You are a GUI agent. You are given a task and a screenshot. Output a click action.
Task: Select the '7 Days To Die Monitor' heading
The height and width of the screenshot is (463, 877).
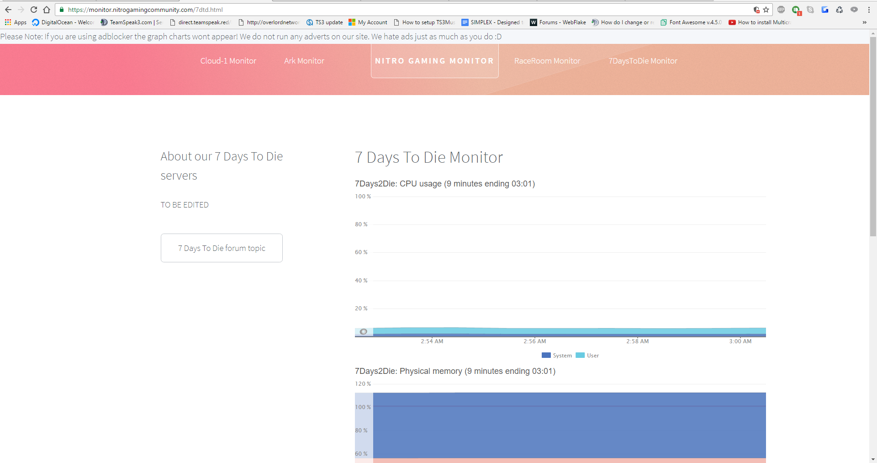[x=429, y=157]
